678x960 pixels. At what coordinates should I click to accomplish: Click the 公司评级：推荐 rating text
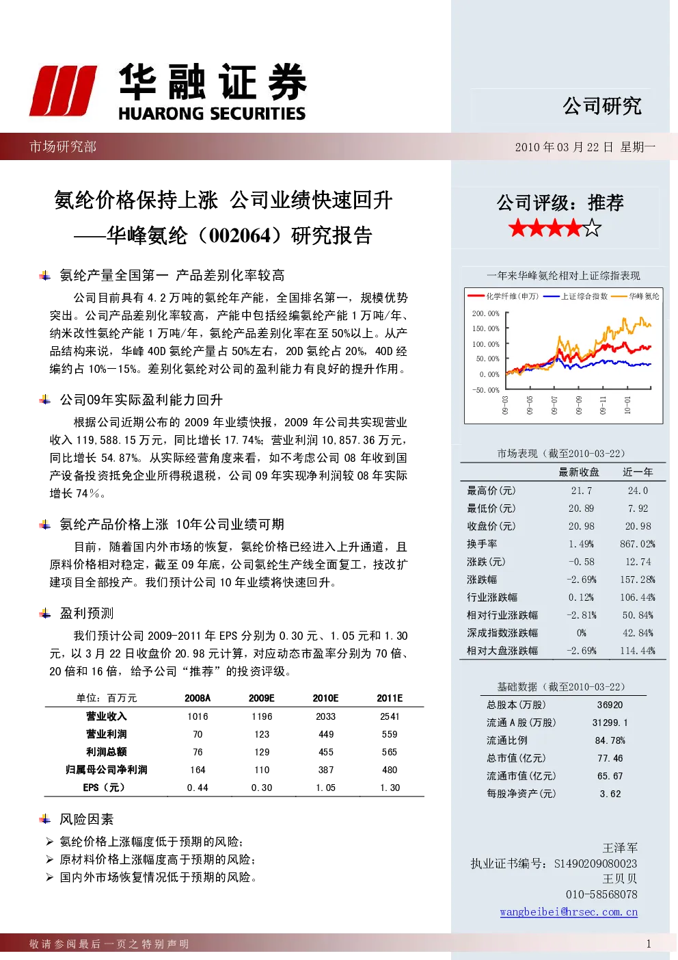560,203
